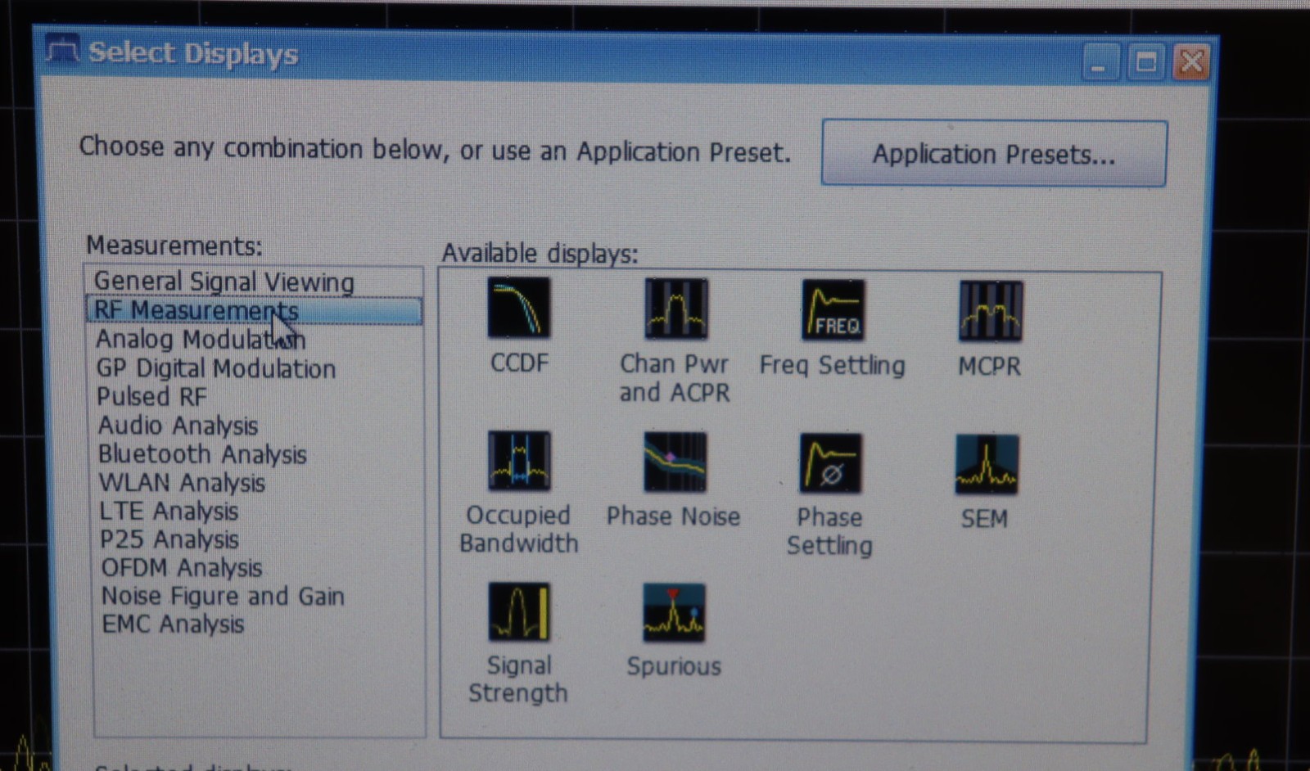Choose the Chan Pwr and ACPR display
The width and height of the screenshot is (1310, 771).
click(675, 309)
